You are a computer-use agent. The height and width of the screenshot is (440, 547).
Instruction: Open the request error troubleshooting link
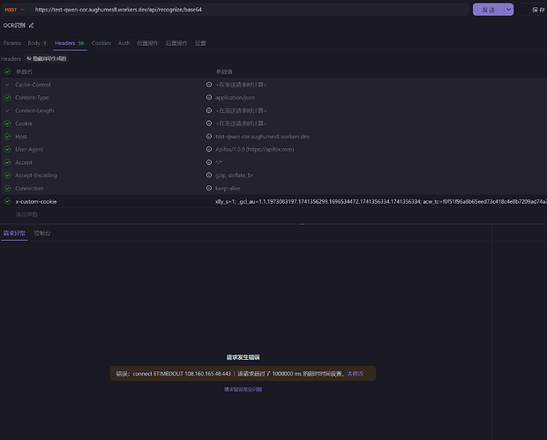[244, 390]
